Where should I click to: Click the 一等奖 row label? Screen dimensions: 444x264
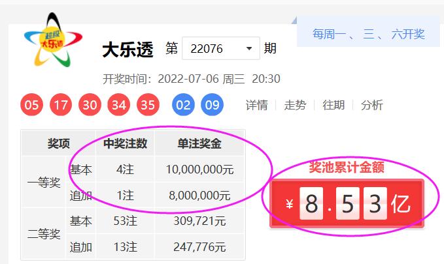click(x=44, y=183)
